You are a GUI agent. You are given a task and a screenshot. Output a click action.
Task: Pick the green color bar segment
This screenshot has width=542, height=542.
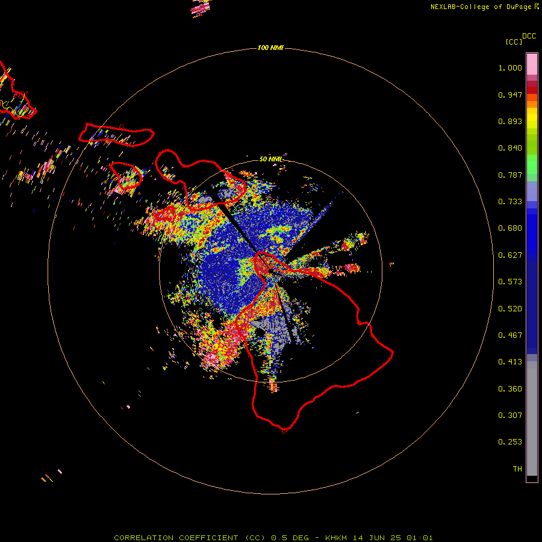pyautogui.click(x=532, y=164)
